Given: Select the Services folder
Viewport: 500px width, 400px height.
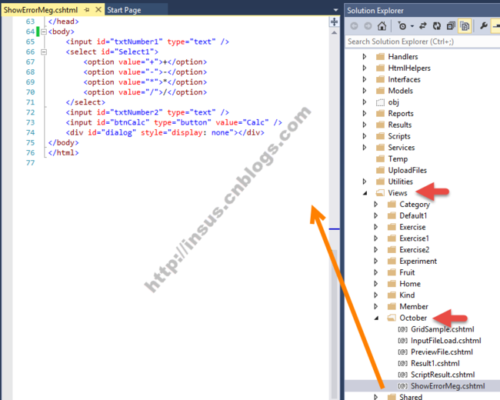Looking at the screenshot, I should (x=401, y=148).
